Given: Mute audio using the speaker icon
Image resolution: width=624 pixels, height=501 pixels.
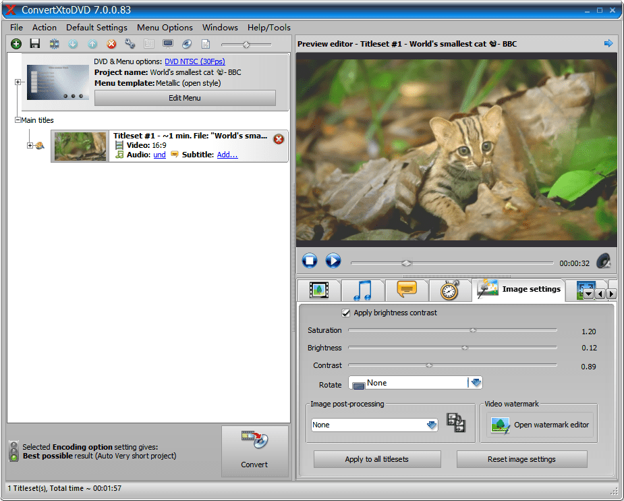Looking at the screenshot, I should 604,261.
